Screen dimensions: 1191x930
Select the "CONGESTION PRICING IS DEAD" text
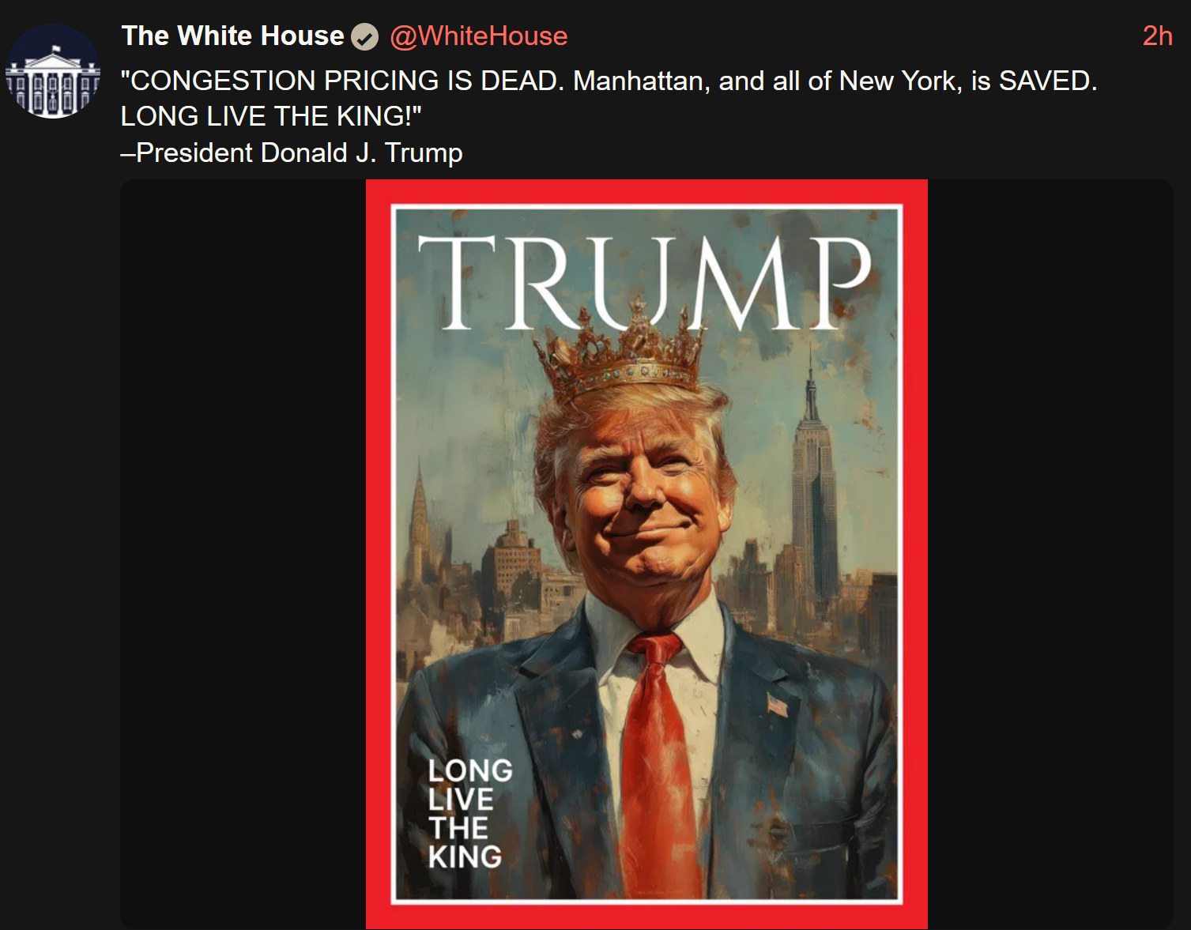coord(343,81)
